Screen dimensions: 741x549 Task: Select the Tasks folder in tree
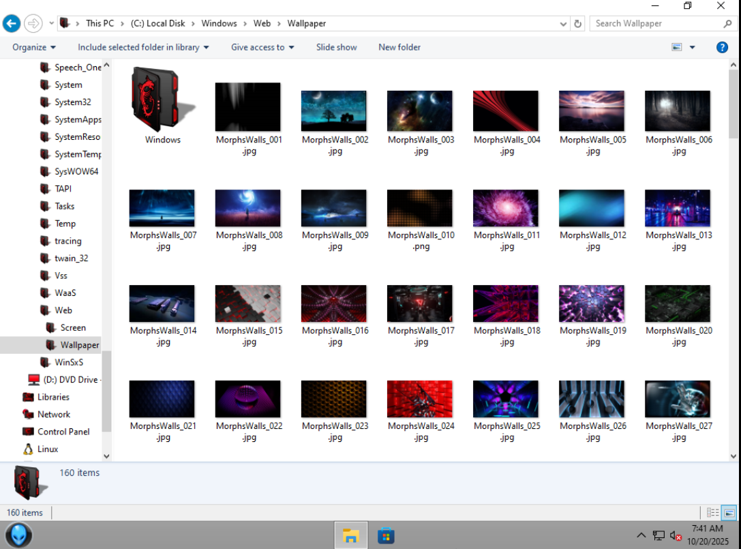[x=64, y=206]
